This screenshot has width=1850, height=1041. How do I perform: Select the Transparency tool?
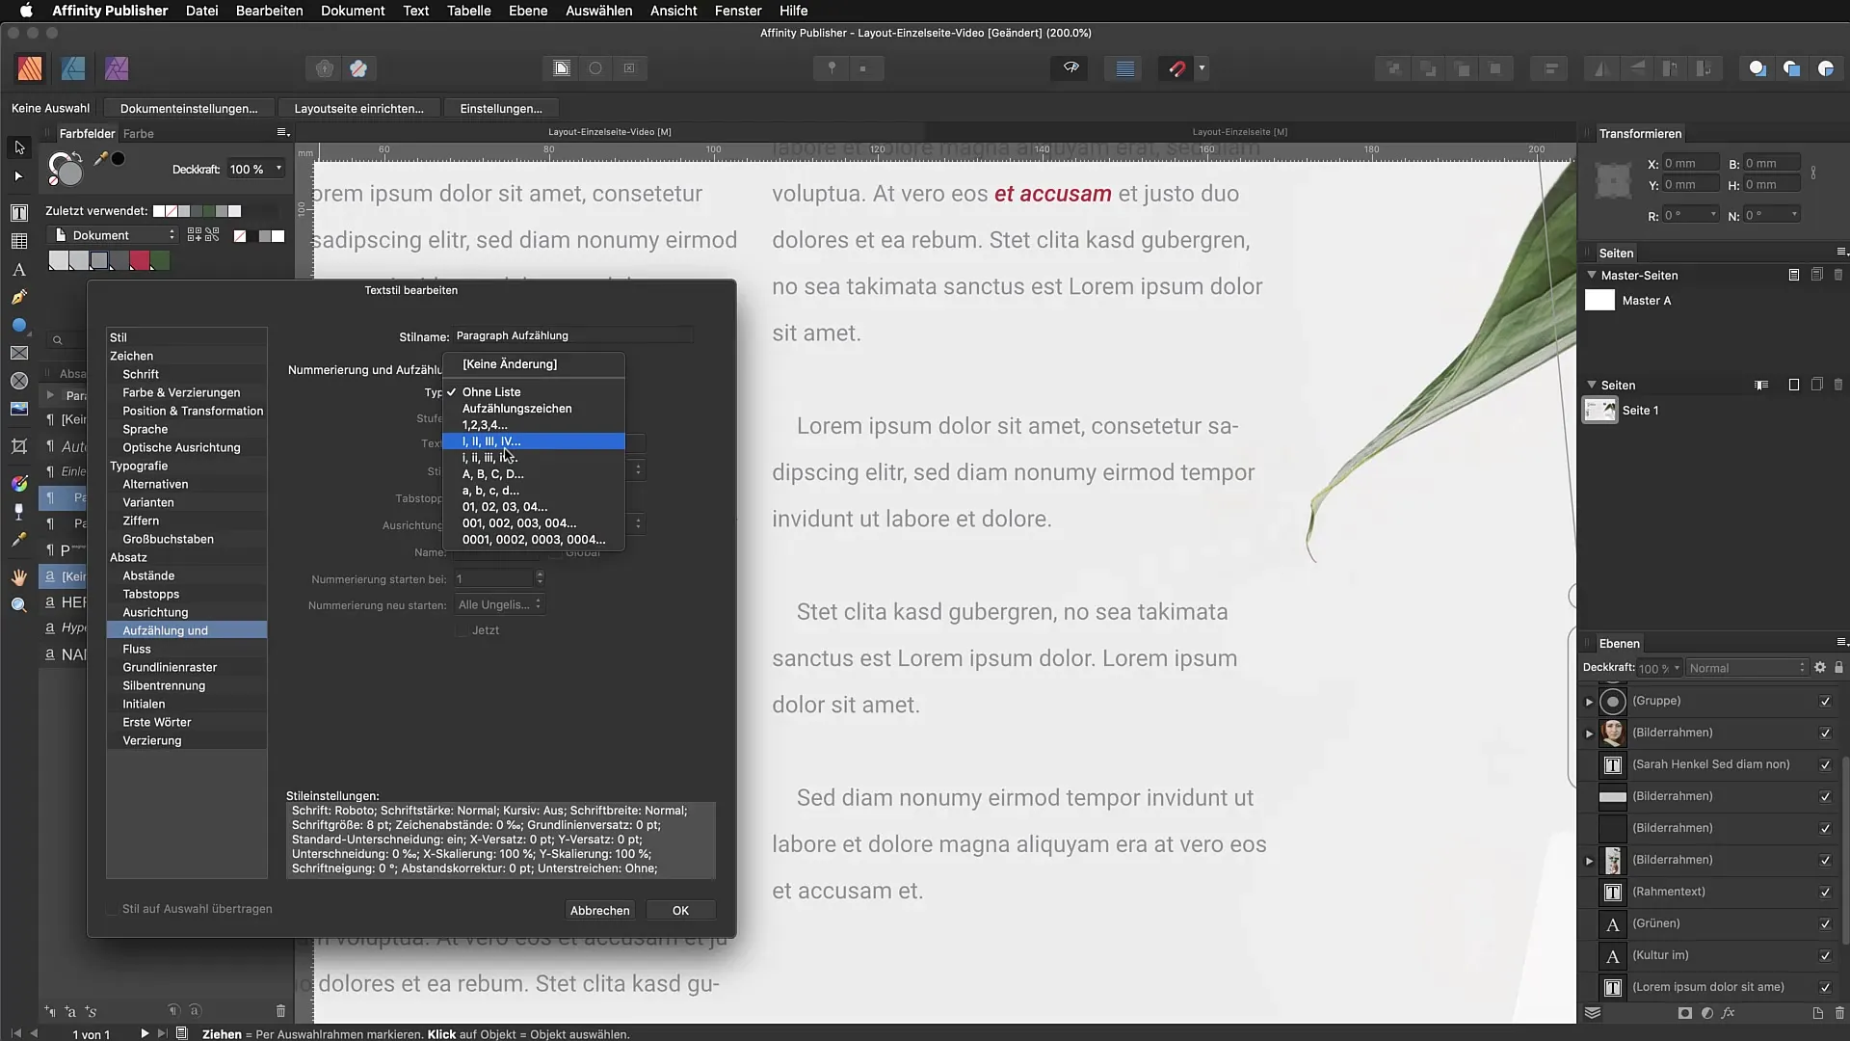point(18,511)
